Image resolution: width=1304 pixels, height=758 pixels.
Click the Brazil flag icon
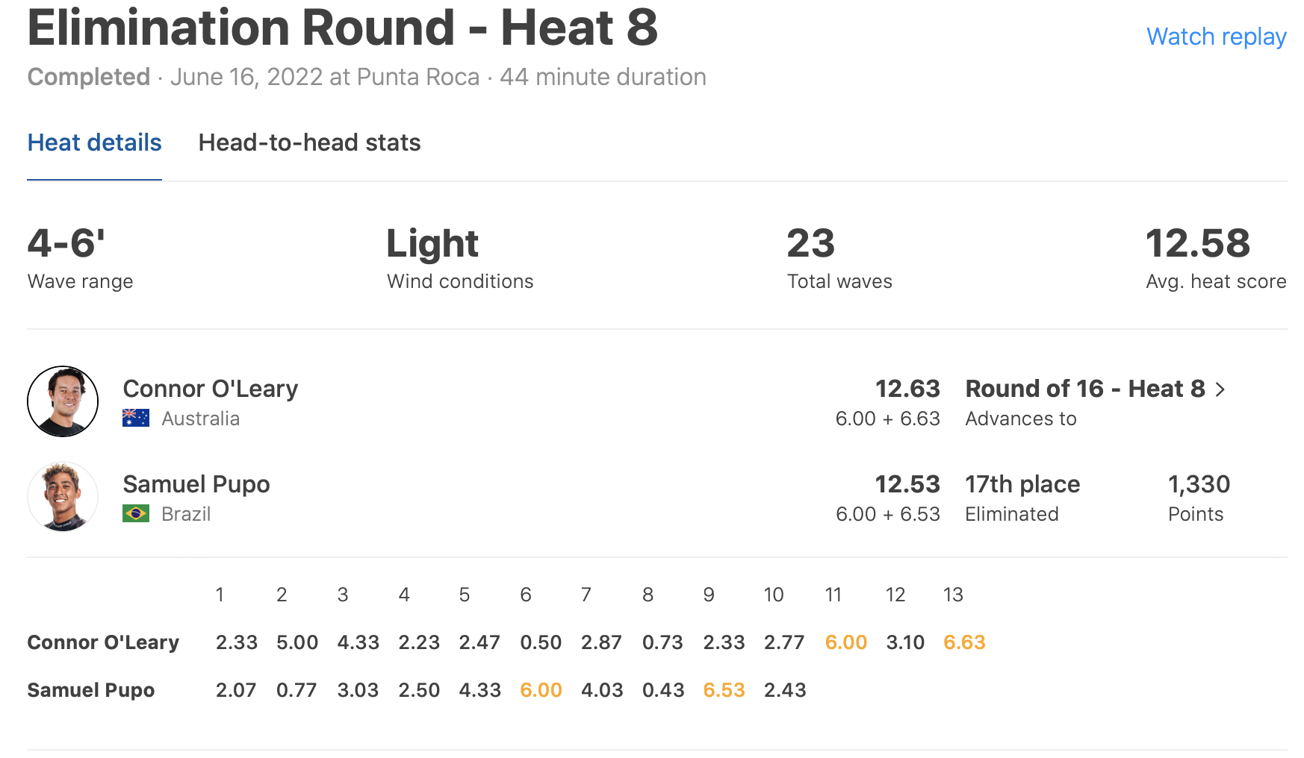[x=136, y=513]
